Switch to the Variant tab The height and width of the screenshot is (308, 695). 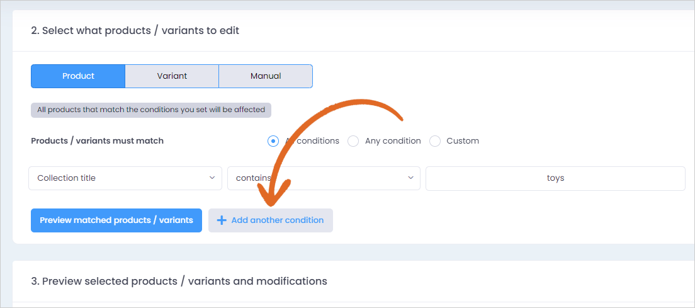172,76
